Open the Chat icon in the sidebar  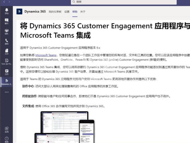(x=6, y=21)
